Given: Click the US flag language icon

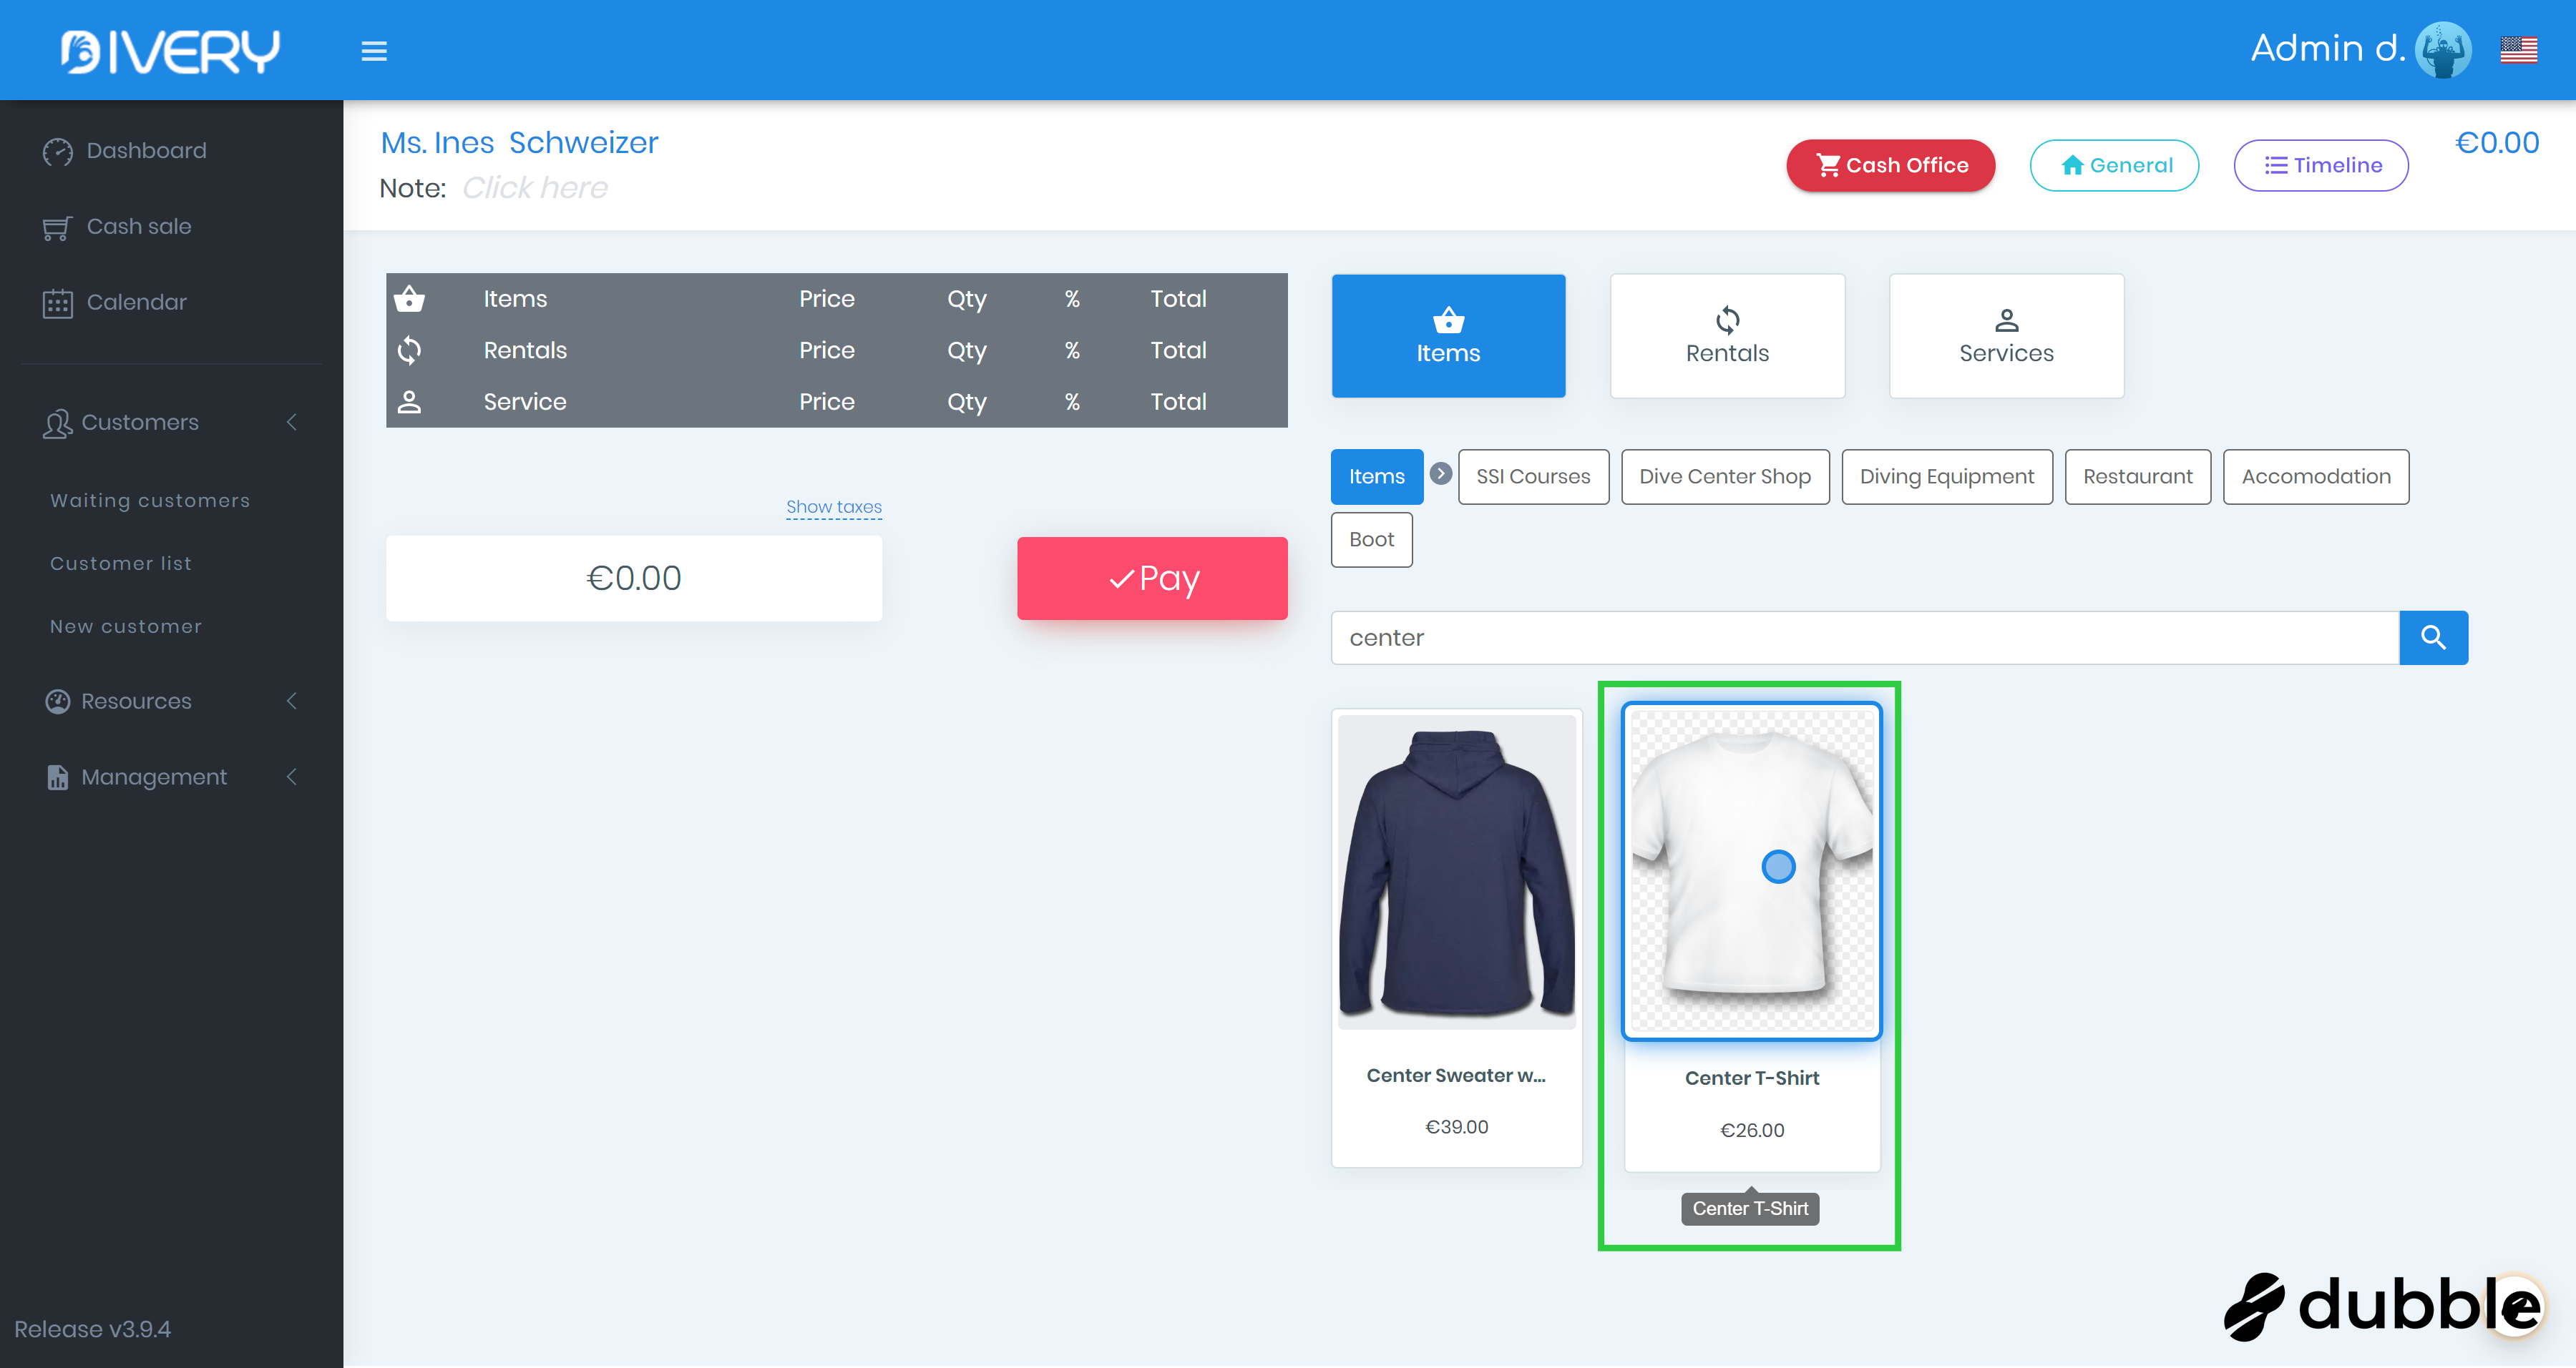Looking at the screenshot, I should [2518, 49].
